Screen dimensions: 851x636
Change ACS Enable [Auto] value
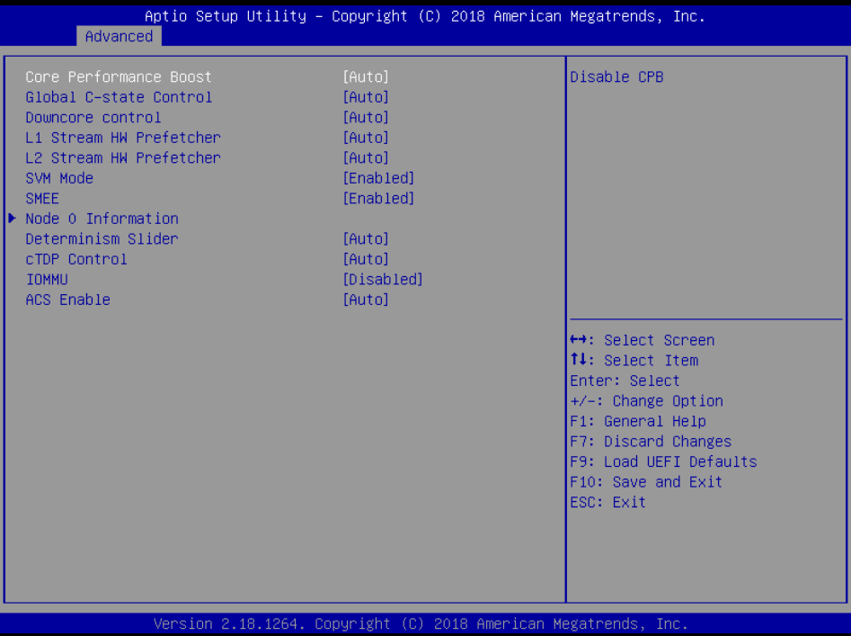(x=366, y=300)
